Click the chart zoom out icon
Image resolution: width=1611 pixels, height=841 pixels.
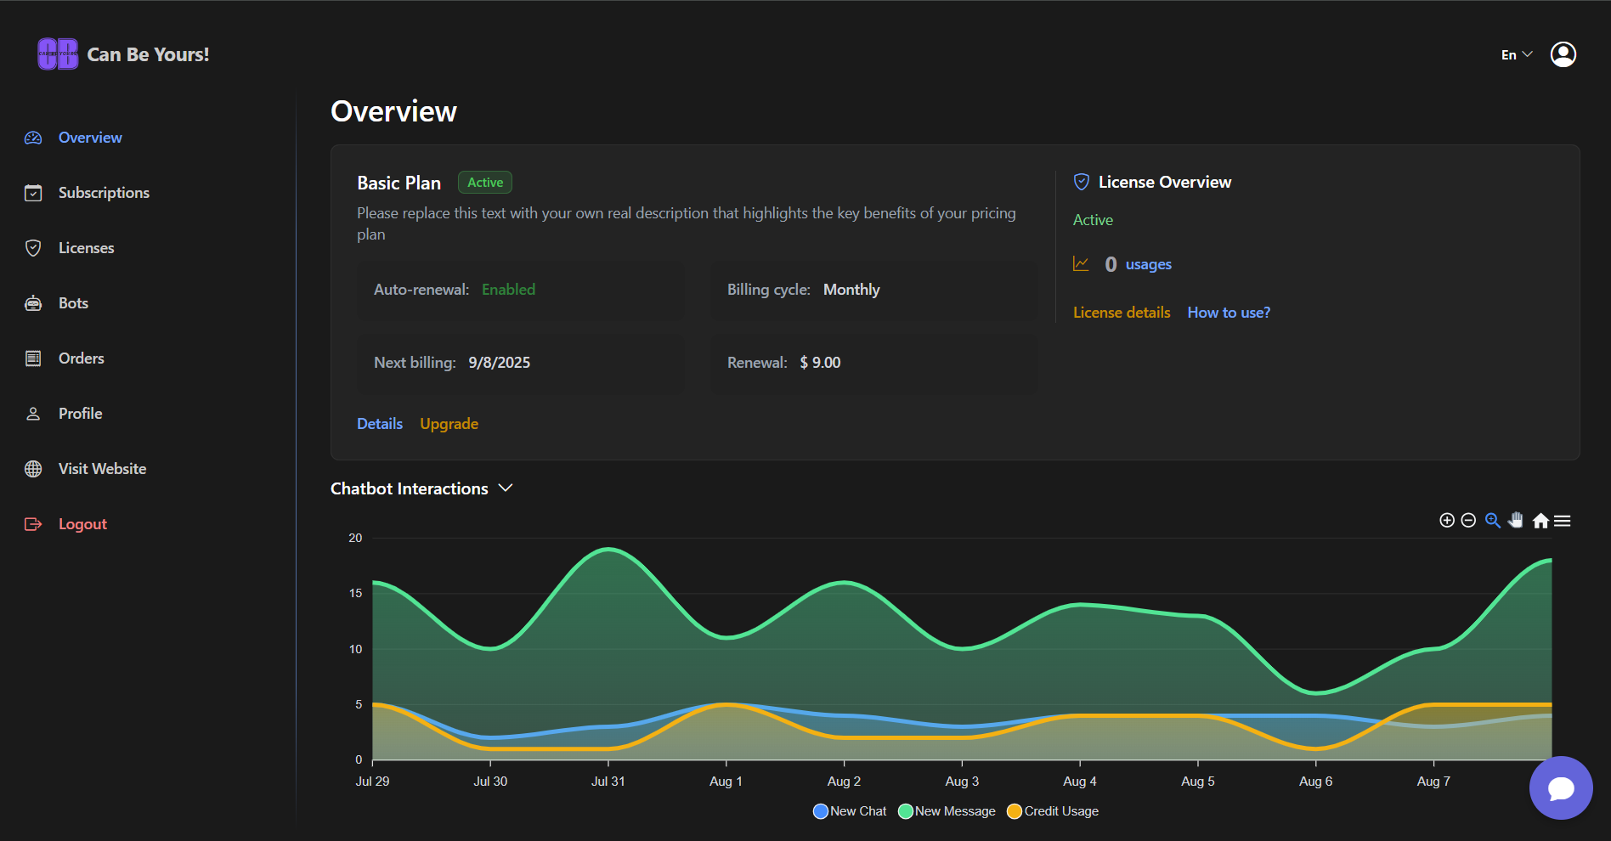(x=1468, y=520)
